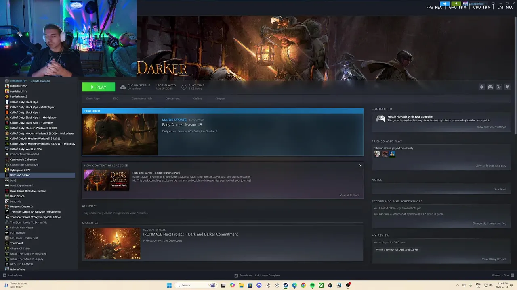Open the Store Page tab

(93, 99)
